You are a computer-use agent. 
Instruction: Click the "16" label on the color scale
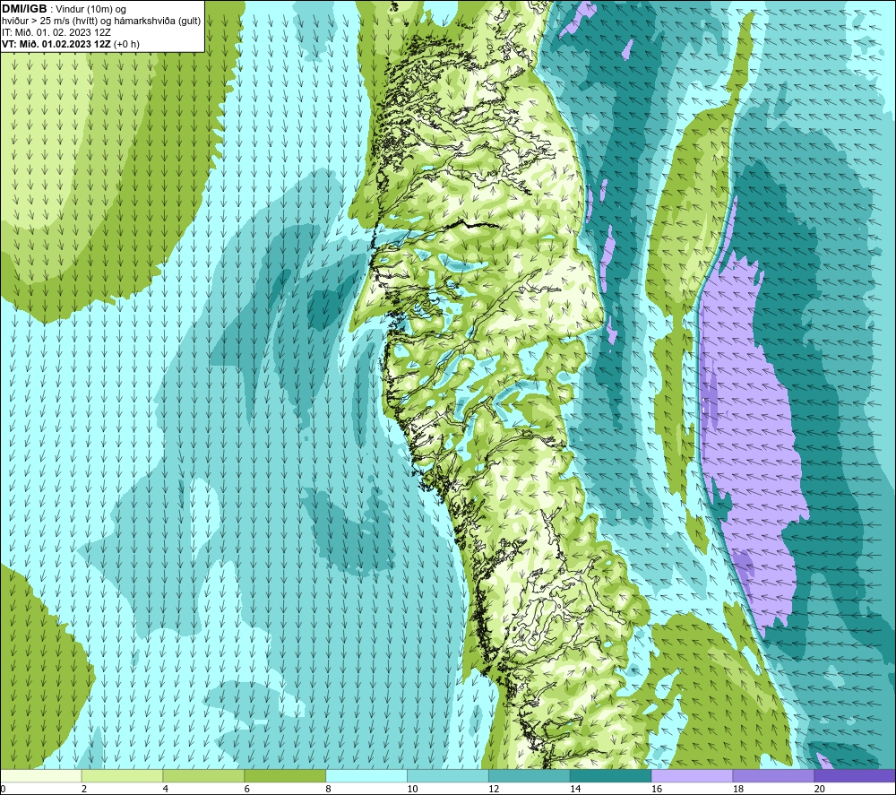coord(657,789)
